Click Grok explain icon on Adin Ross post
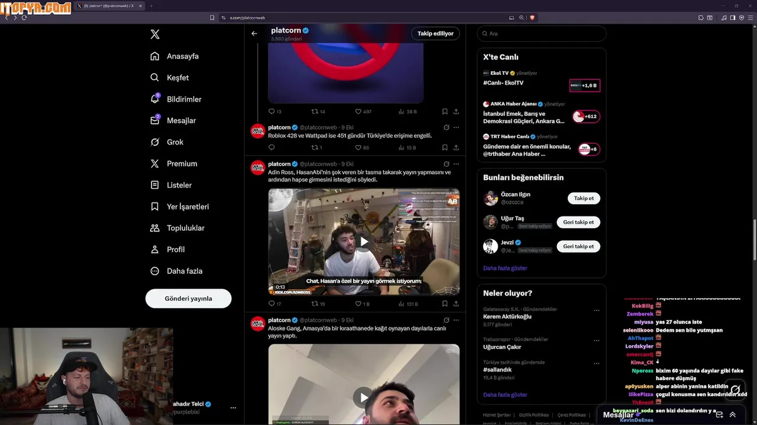Image resolution: width=757 pixels, height=425 pixels. point(446,164)
